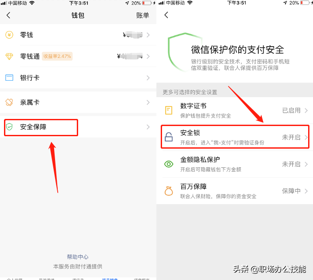The height and width of the screenshot is (280, 313).
Task: Tap the blurred 零钱通 balance amount
Action: (x=130, y=56)
